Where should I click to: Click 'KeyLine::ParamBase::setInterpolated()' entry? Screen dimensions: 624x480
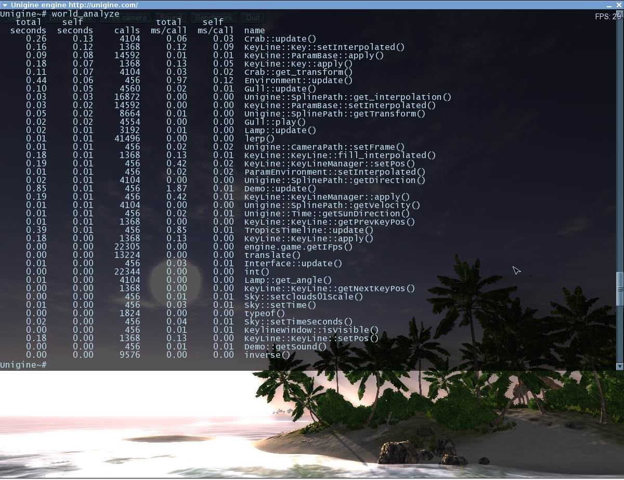click(x=340, y=106)
